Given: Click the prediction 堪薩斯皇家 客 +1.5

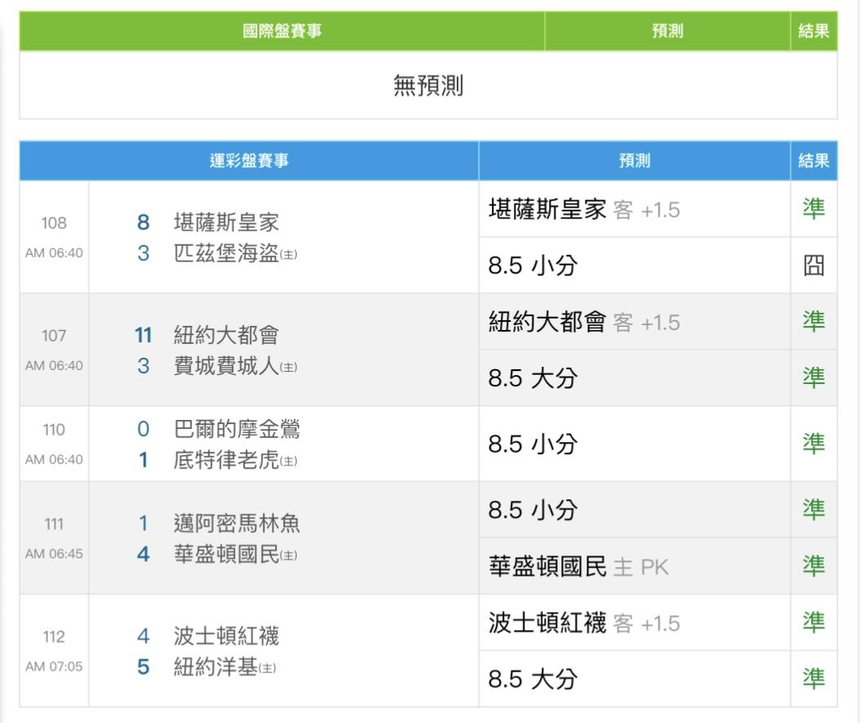Looking at the screenshot, I should tap(584, 210).
